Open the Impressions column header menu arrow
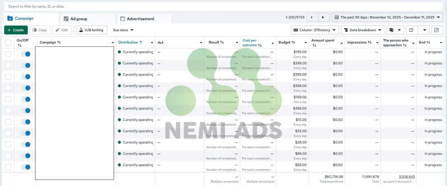The image size is (447, 186). coord(377,43)
